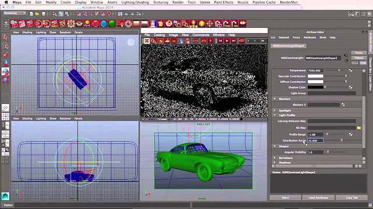The width and height of the screenshot is (373, 209).
Task: Click the Presets button
Action: (358, 58)
